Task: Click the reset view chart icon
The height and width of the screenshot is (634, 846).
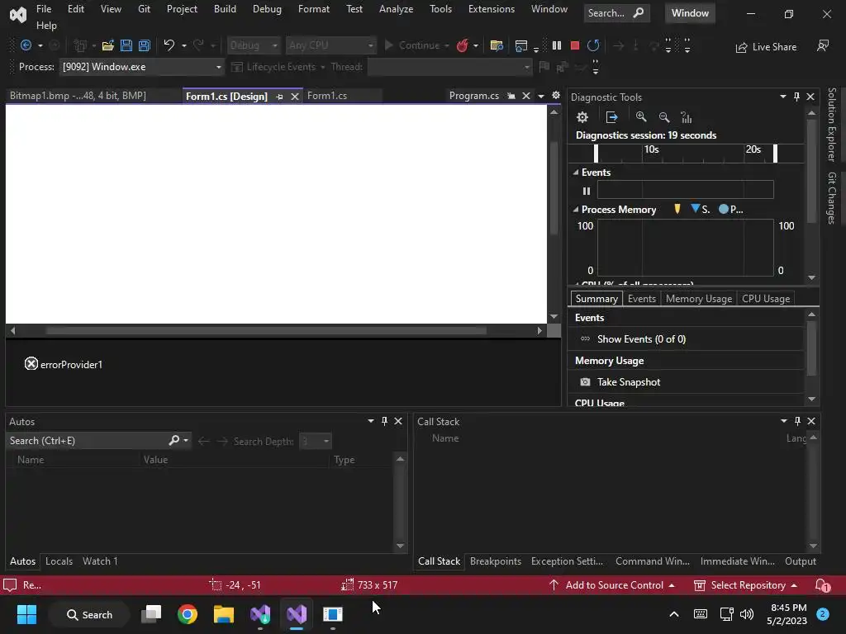Action: (687, 117)
